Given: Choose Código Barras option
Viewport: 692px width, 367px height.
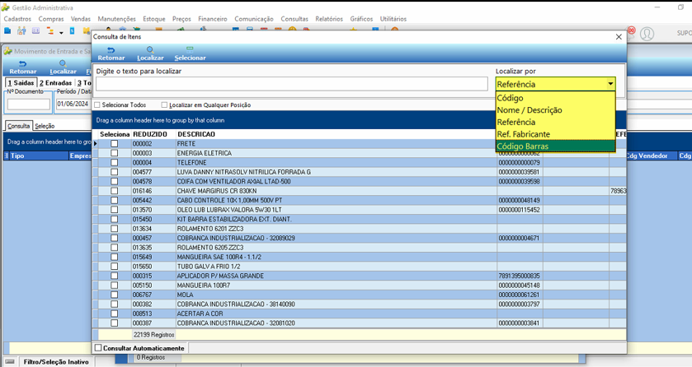Looking at the screenshot, I should coord(555,146).
